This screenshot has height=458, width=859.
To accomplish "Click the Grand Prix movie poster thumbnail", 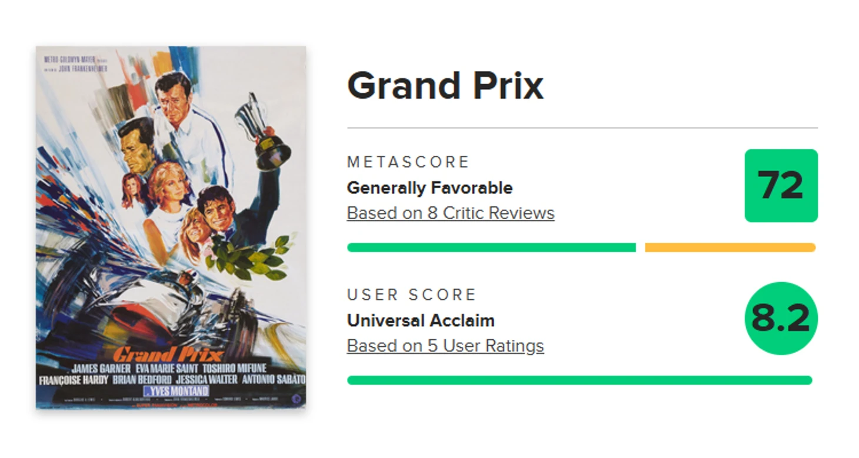I will pyautogui.click(x=171, y=228).
